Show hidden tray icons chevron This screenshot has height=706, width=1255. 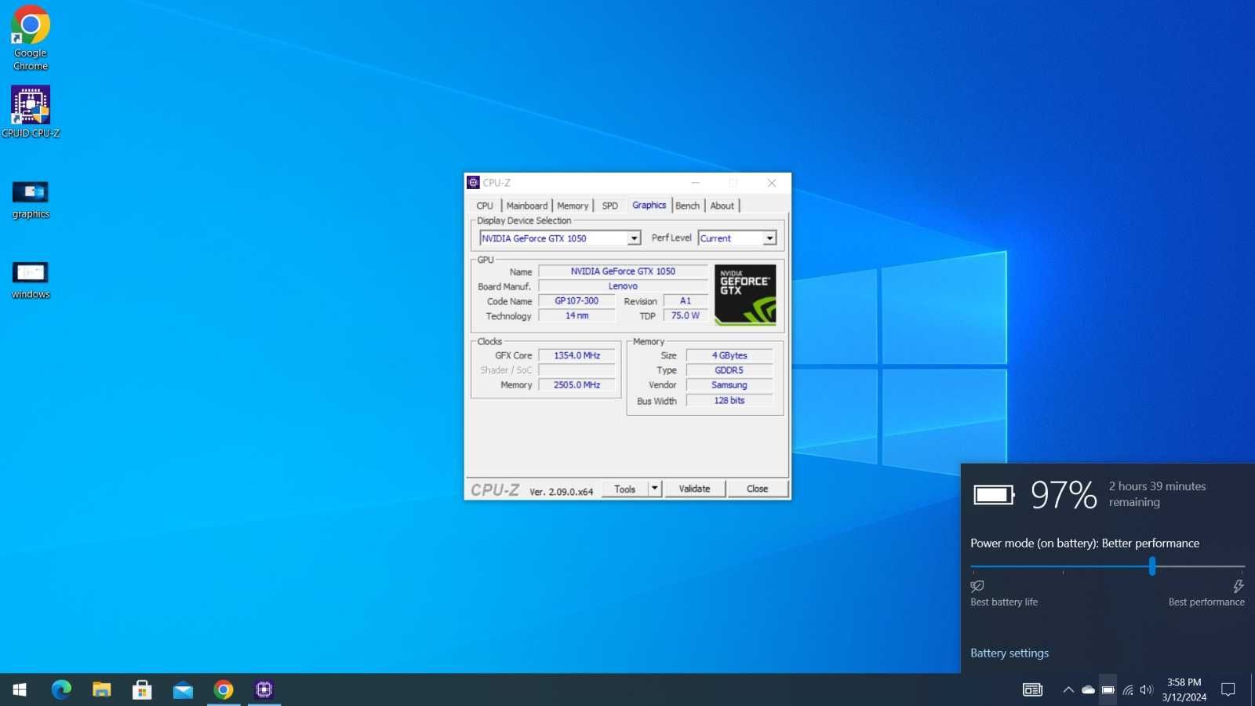1068,690
